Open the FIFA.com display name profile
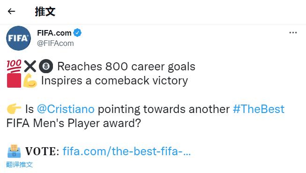Image resolution: width=306 pixels, height=173 pixels. click(x=54, y=33)
